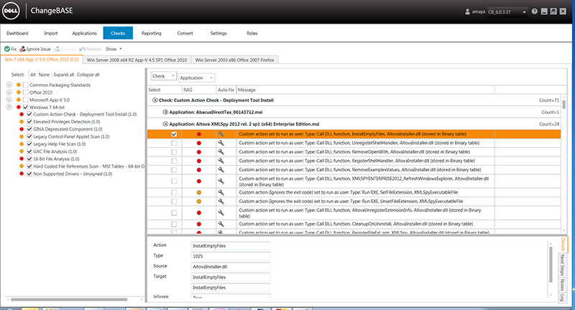
Task: Uncheck Custom Action Check - Deployment Tool Install
Action: [29, 114]
